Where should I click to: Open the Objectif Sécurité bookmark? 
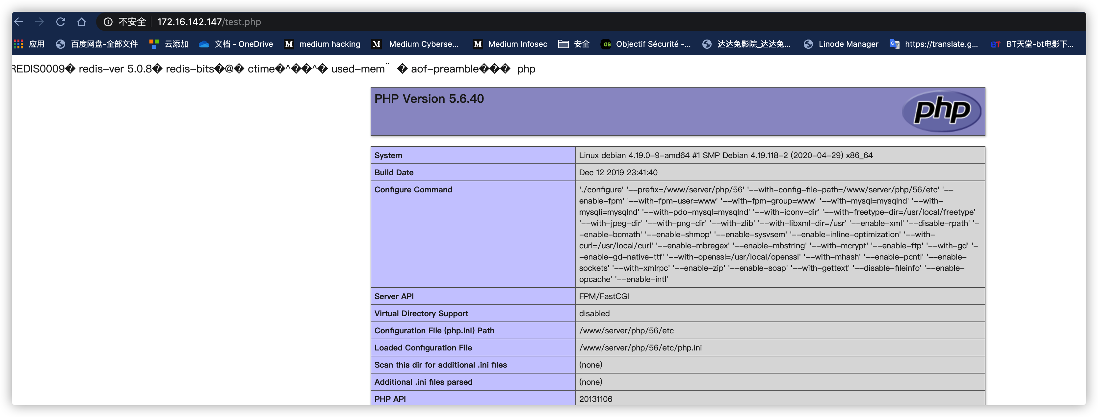[x=646, y=44]
